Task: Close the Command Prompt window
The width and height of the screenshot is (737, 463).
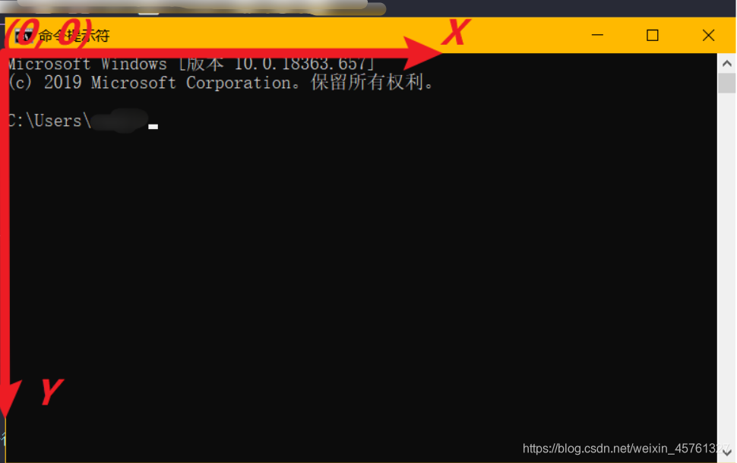Action: 708,35
